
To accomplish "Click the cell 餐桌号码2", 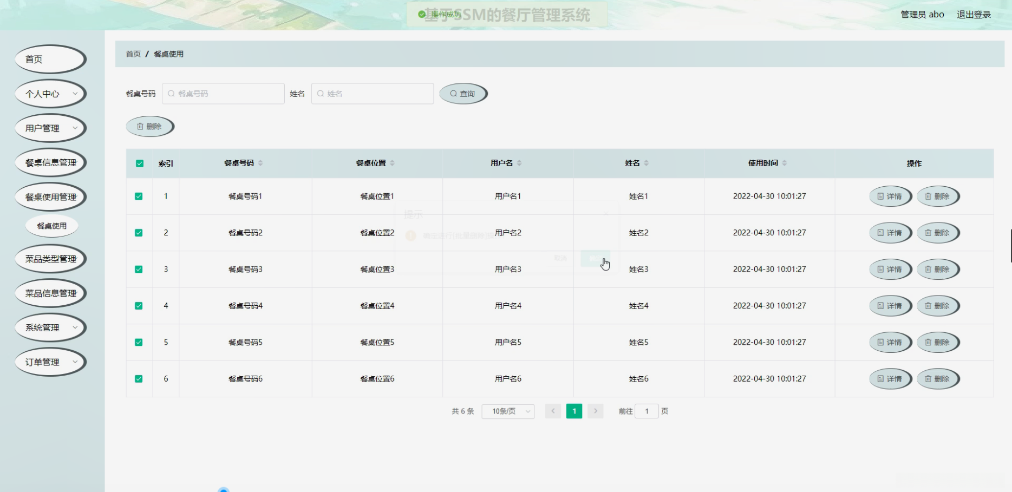I will coord(245,233).
